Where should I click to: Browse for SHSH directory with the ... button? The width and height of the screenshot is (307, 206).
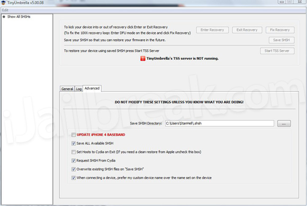tap(284, 123)
